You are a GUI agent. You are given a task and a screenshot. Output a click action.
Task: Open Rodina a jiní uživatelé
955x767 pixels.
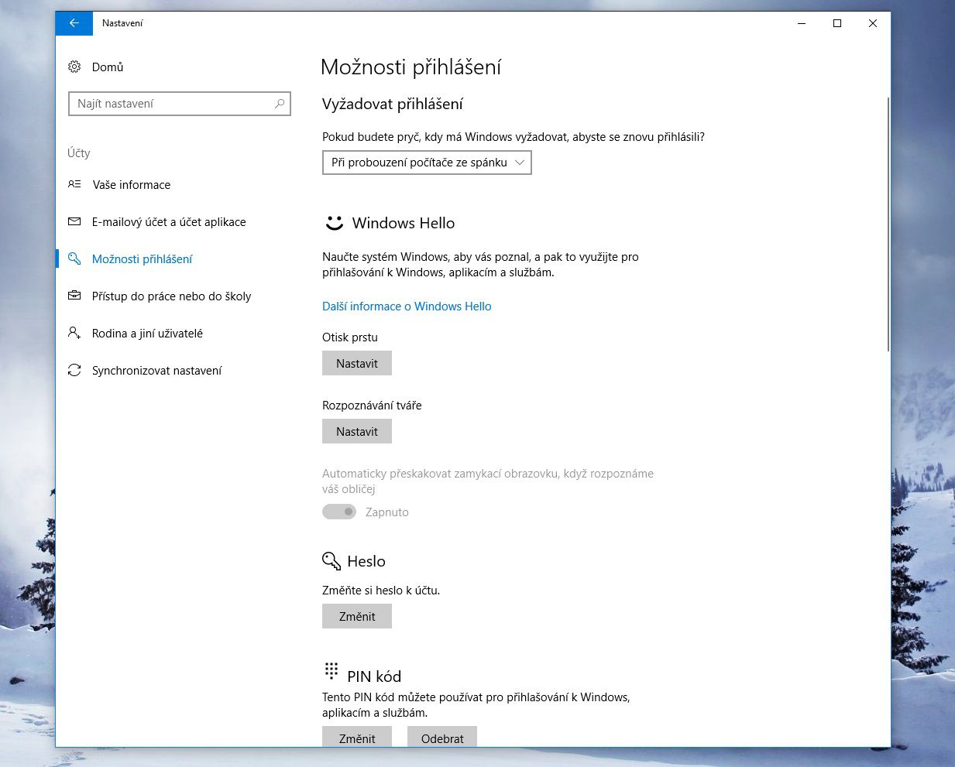pos(147,333)
